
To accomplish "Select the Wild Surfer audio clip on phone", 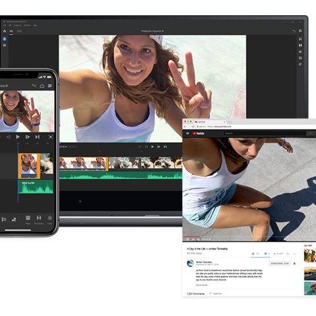I will (36, 187).
